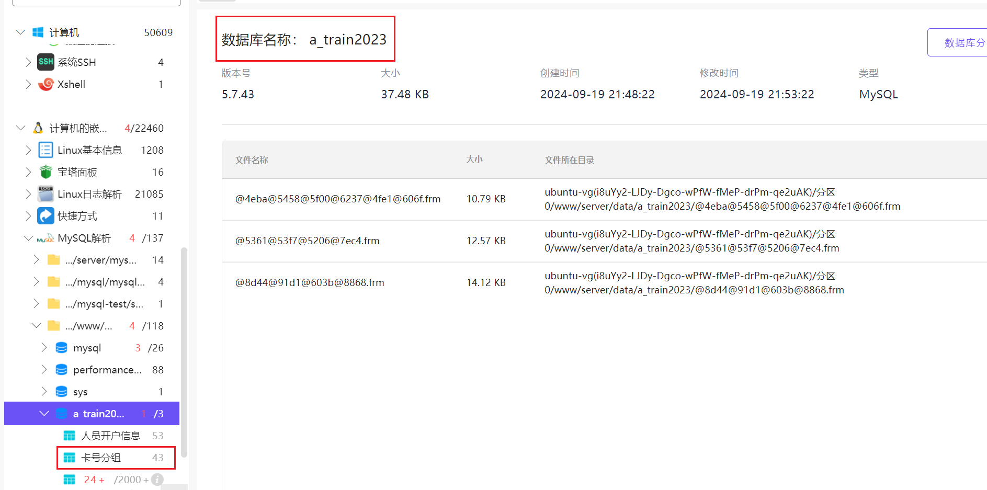Click the info icon beside 2000+

[x=157, y=480]
